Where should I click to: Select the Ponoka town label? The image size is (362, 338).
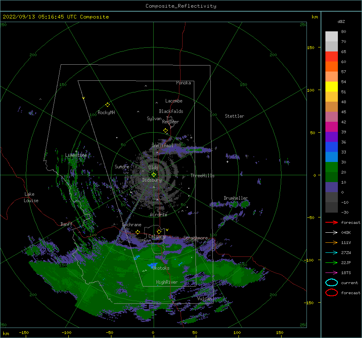183,83
